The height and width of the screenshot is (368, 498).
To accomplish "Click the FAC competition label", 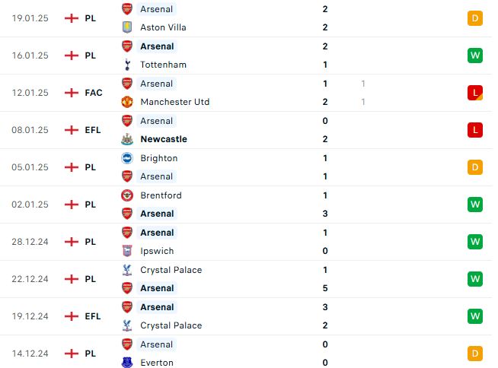I will click(94, 93).
